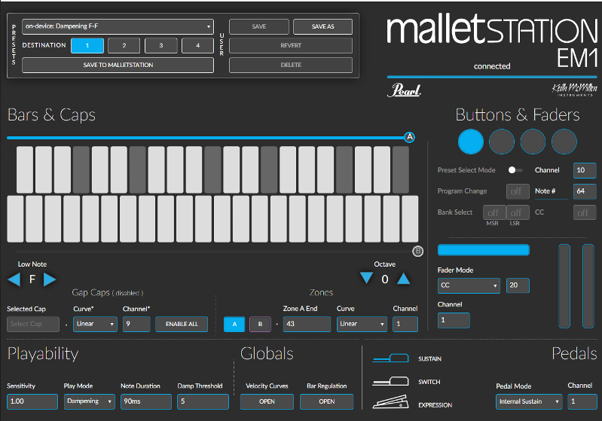Select the first blue round button
602x421 pixels.
tap(471, 142)
